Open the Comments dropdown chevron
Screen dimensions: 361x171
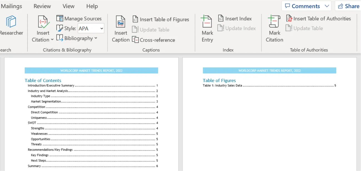pos(327,6)
